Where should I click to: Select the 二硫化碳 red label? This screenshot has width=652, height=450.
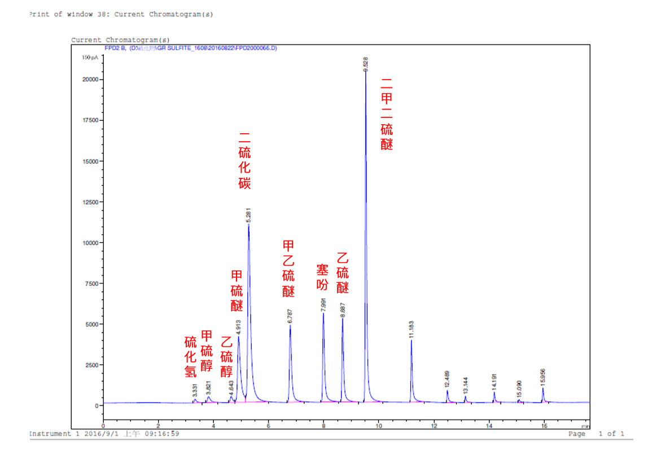(244, 160)
